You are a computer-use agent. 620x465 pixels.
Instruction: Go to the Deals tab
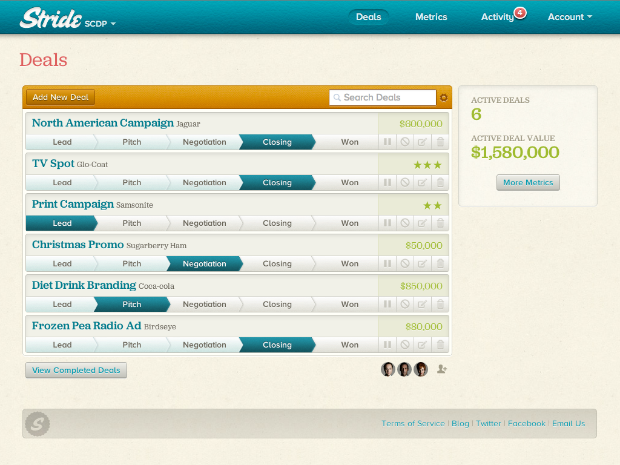(x=369, y=17)
